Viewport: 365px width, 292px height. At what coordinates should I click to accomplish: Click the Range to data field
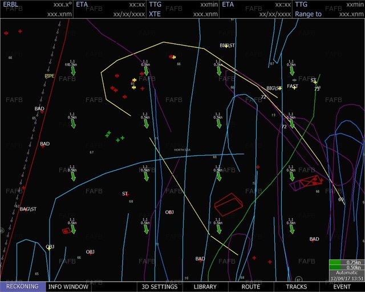[328, 14]
